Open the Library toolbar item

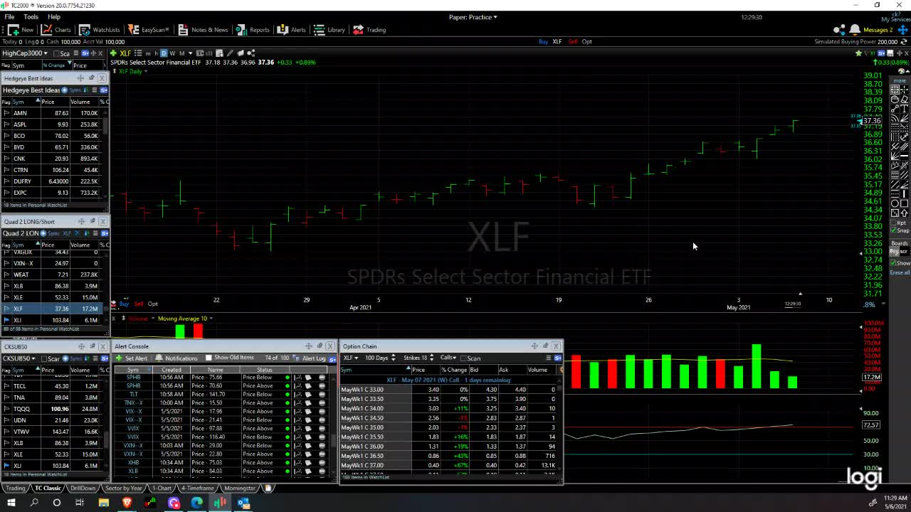pos(330,30)
